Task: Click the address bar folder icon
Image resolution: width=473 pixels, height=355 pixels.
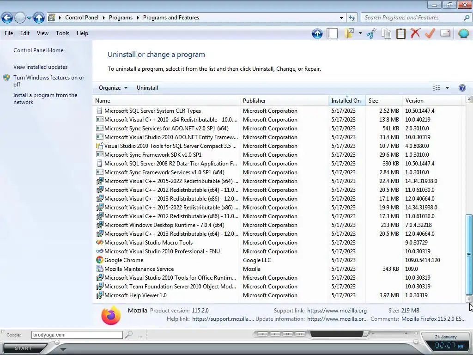Action: coord(52,18)
